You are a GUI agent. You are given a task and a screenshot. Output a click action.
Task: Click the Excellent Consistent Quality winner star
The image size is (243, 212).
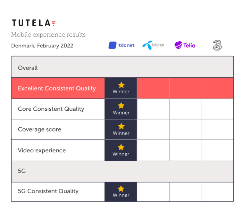click(x=121, y=85)
